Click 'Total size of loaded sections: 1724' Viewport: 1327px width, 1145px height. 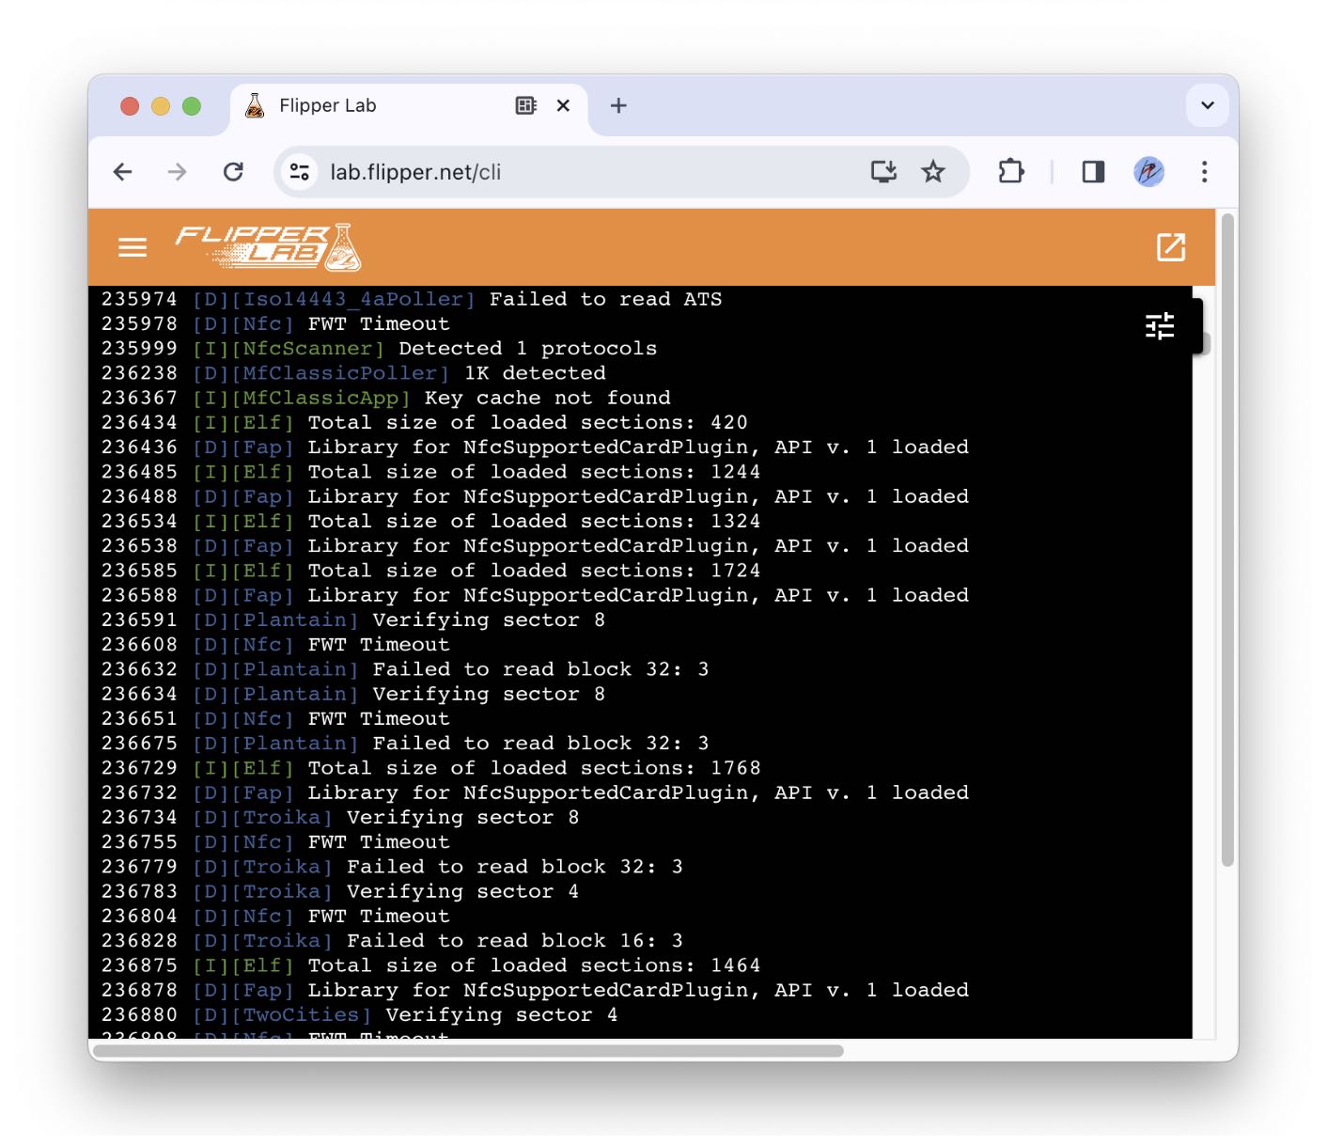click(534, 571)
